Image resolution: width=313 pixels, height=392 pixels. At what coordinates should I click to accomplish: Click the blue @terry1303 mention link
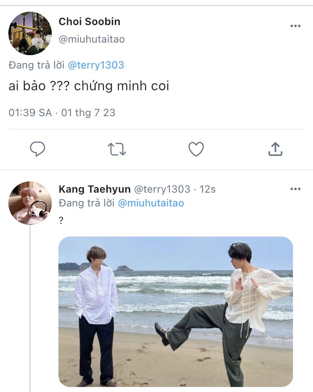96,65
